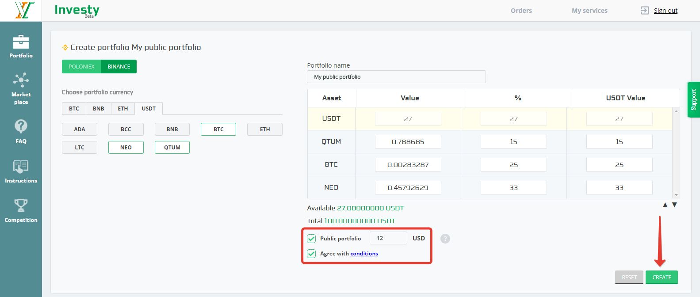Open the Competition trophy icon
700x297 pixels.
(x=21, y=206)
